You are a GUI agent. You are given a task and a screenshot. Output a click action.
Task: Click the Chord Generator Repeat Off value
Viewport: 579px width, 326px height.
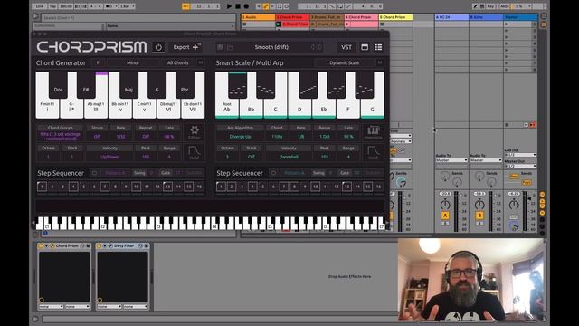click(146, 137)
